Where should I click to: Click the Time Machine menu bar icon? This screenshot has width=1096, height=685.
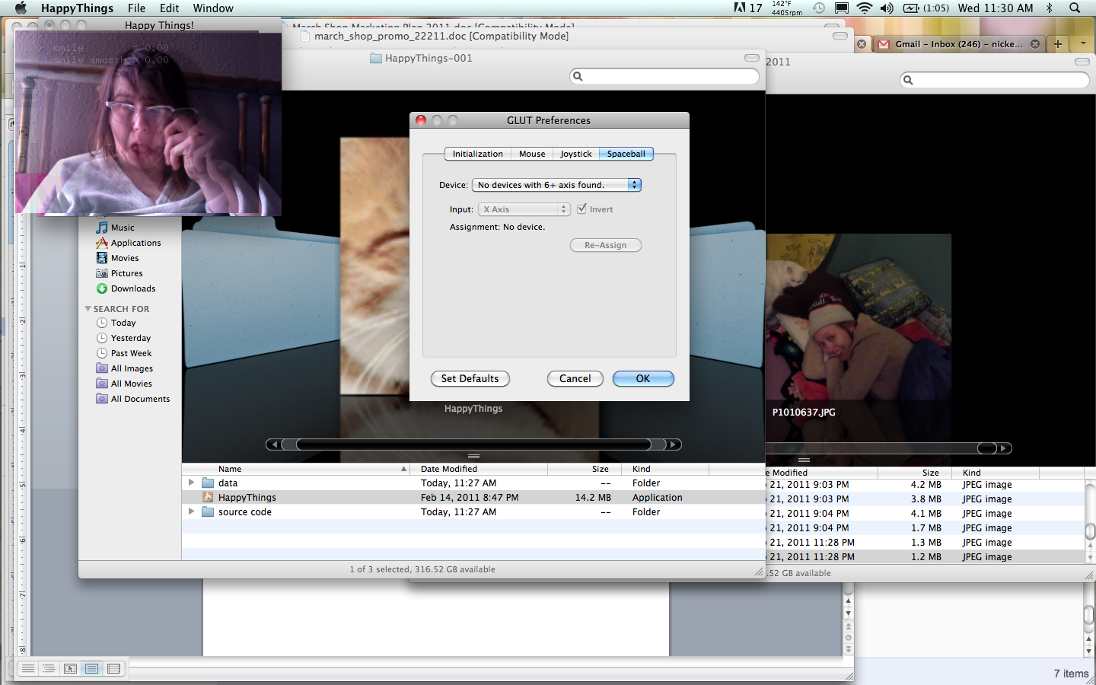click(x=819, y=8)
